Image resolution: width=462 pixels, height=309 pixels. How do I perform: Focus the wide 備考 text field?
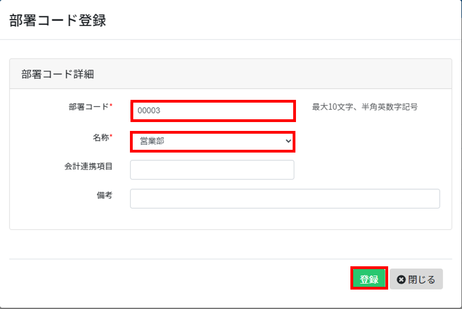(285, 199)
